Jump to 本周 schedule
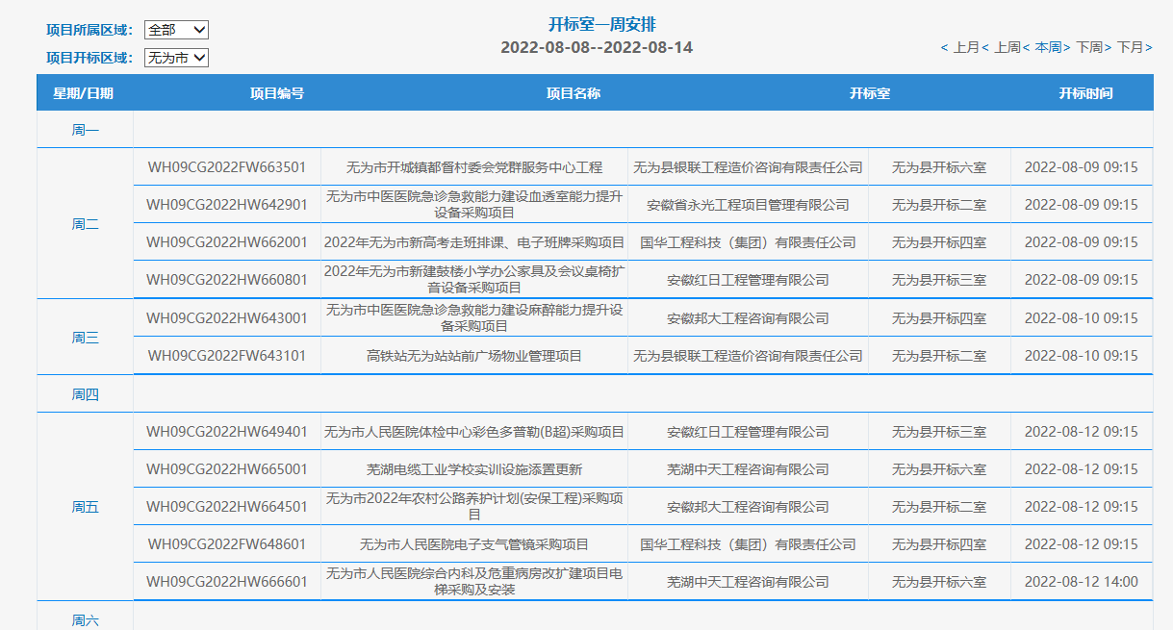The image size is (1173, 630). pos(1048,47)
